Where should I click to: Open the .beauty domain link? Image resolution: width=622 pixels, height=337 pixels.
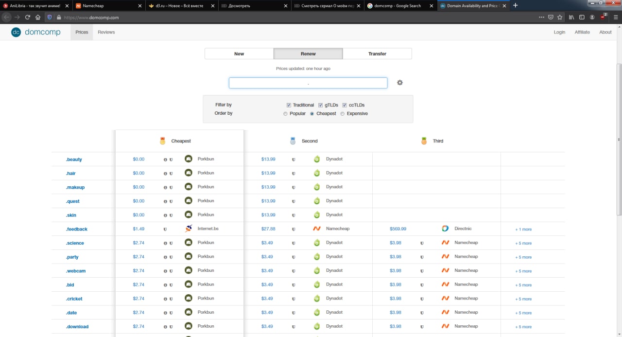click(74, 160)
